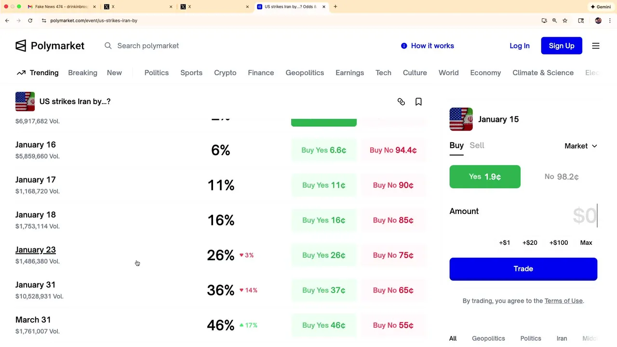
Task: Buy Yes 11¢ for January 17
Action: [x=324, y=185]
